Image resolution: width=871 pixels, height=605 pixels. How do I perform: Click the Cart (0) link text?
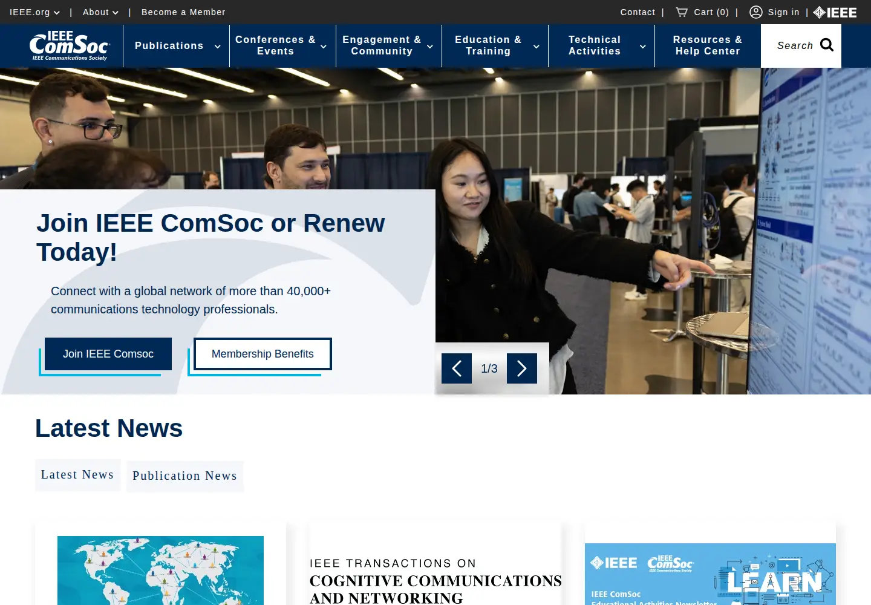coord(711,12)
